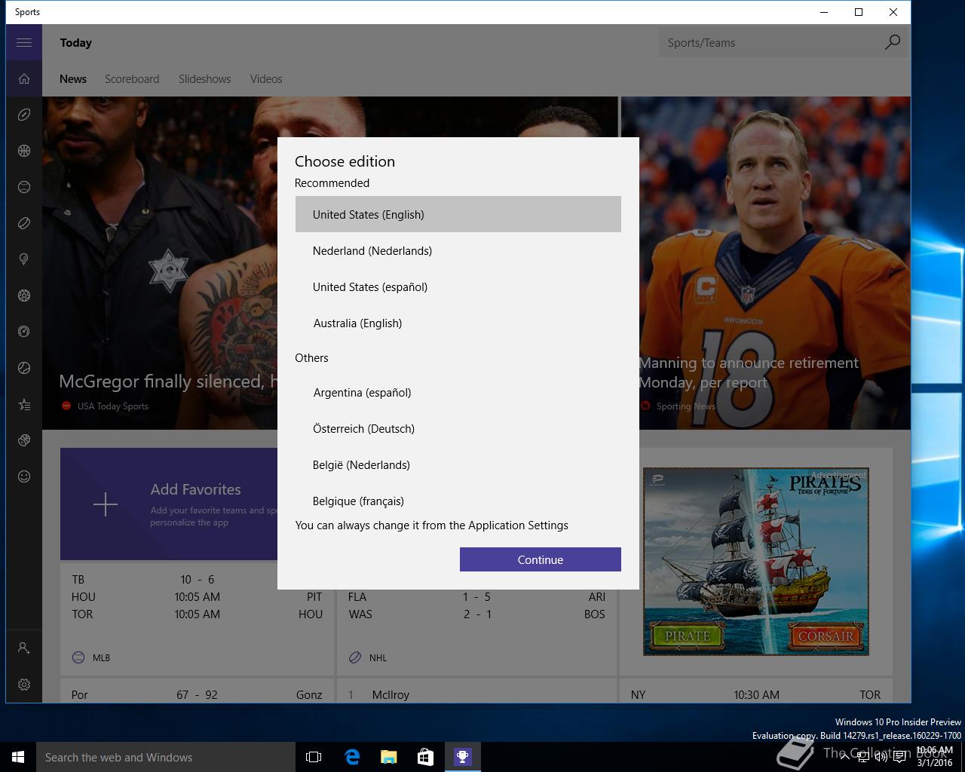Click the Add Favorites tile title
This screenshot has width=965, height=772.
coord(195,489)
